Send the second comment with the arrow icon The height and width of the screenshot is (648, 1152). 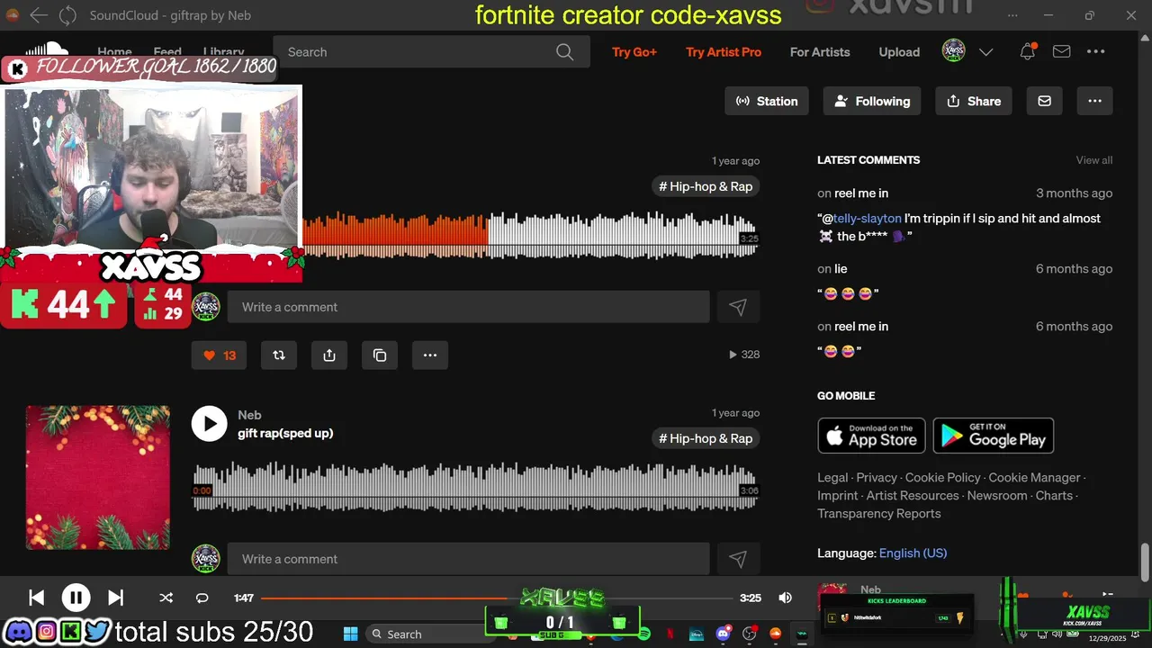(738, 559)
